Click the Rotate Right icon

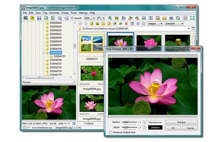tap(137, 18)
